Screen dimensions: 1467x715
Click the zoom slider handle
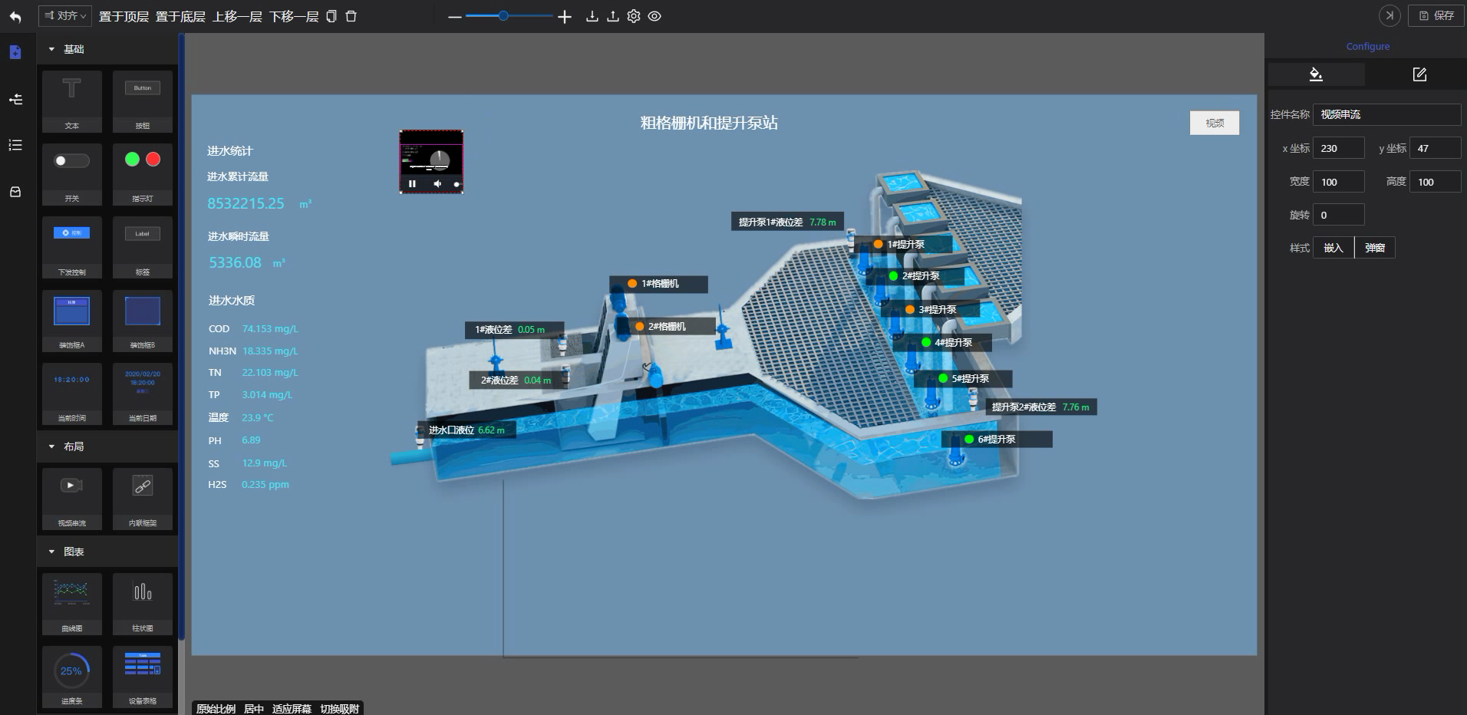click(x=503, y=16)
